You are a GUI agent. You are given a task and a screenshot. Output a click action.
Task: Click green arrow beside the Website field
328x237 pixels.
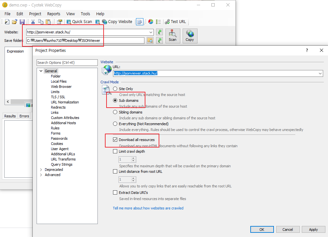coord(159,32)
